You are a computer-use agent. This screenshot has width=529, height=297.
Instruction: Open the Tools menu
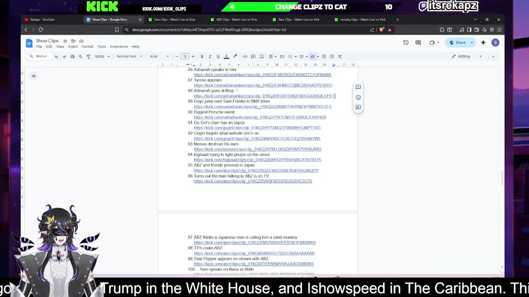click(102, 47)
